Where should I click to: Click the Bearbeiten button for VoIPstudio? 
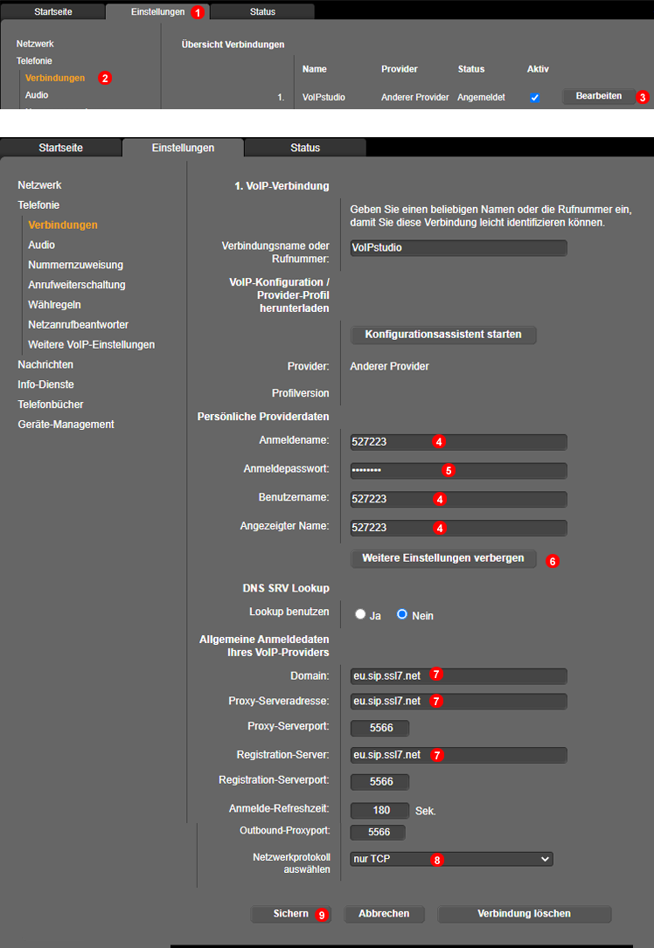pyautogui.click(x=599, y=96)
